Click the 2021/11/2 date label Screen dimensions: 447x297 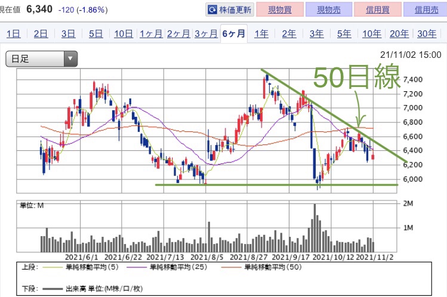coord(375,258)
